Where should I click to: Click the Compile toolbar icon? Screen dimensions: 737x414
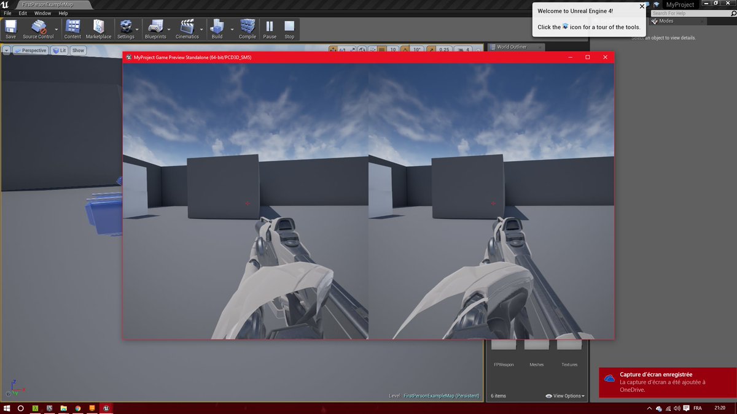coord(248,29)
